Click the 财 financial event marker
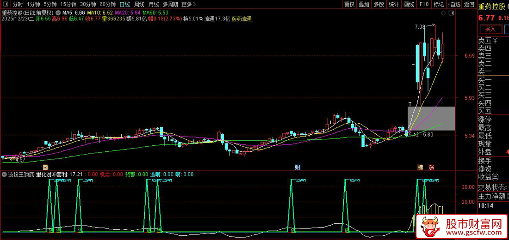This screenshot has width=509, height=240. click(297, 168)
